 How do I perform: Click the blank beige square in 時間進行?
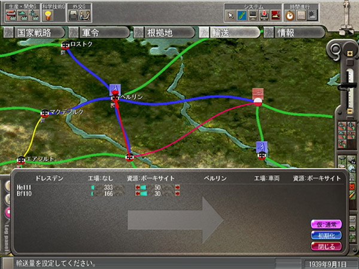point(301,16)
